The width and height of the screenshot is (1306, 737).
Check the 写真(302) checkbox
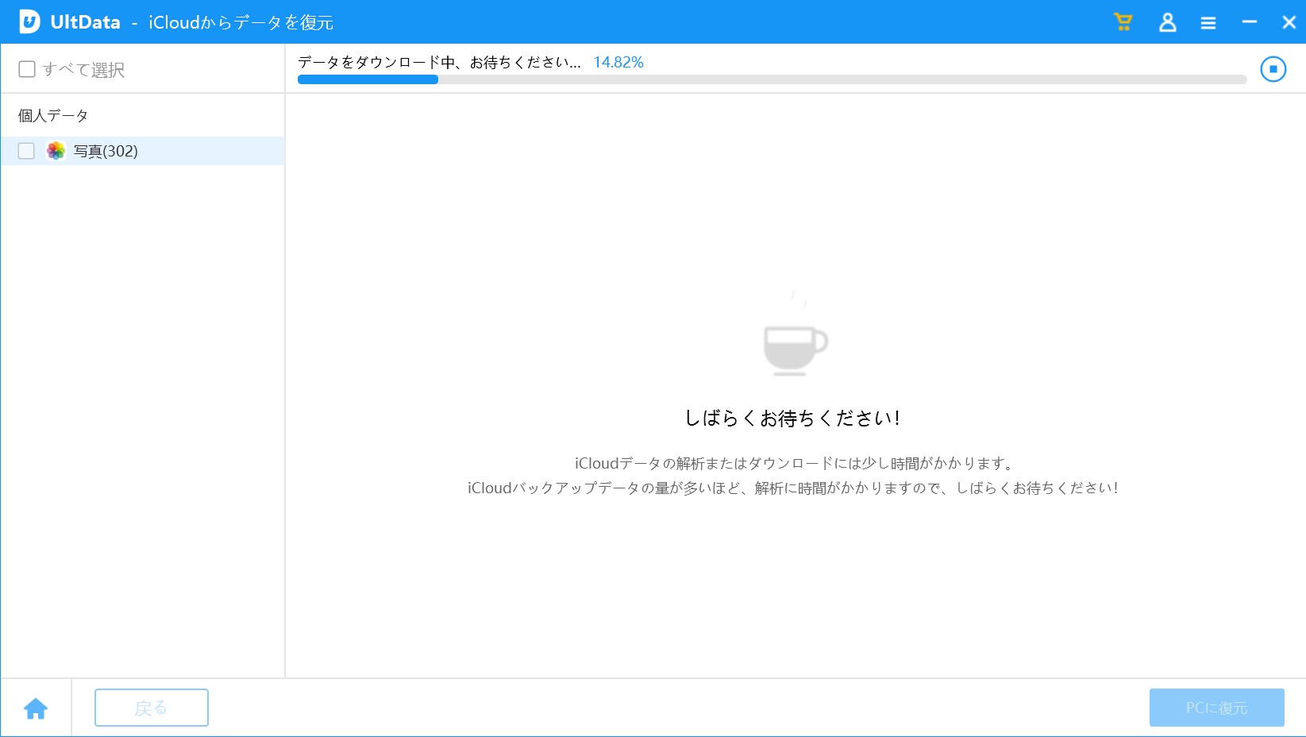tap(26, 151)
